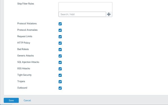168x105 pixels.
Task: Click the Protocol Anomalies label text
Action: (27, 30)
